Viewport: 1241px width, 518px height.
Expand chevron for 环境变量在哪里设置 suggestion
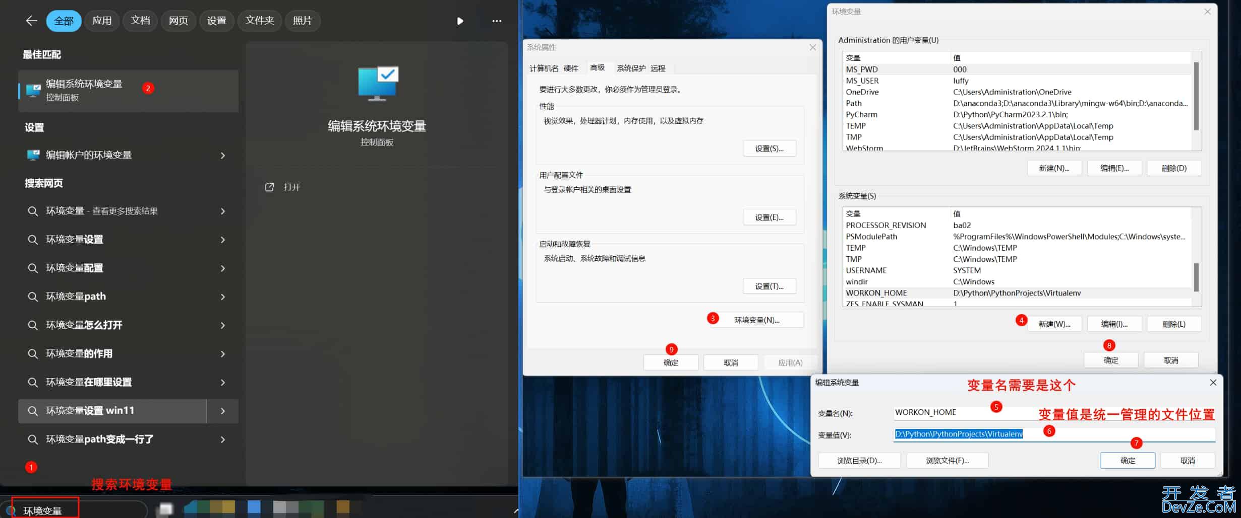(223, 383)
